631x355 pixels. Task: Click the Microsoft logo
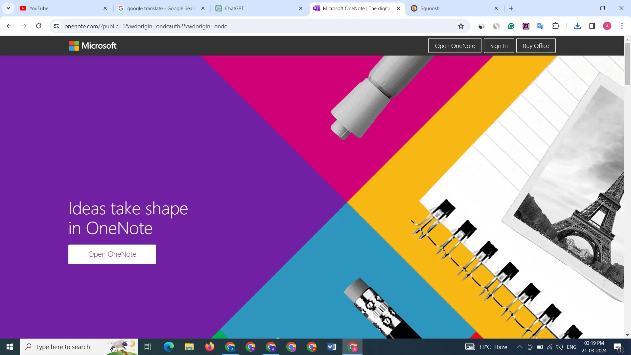tap(93, 46)
